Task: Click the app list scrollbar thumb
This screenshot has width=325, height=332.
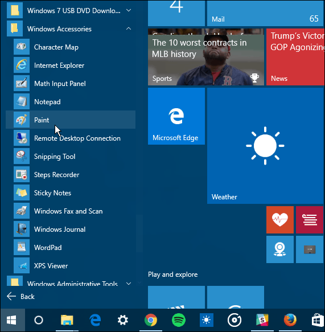Action: tap(139, 233)
